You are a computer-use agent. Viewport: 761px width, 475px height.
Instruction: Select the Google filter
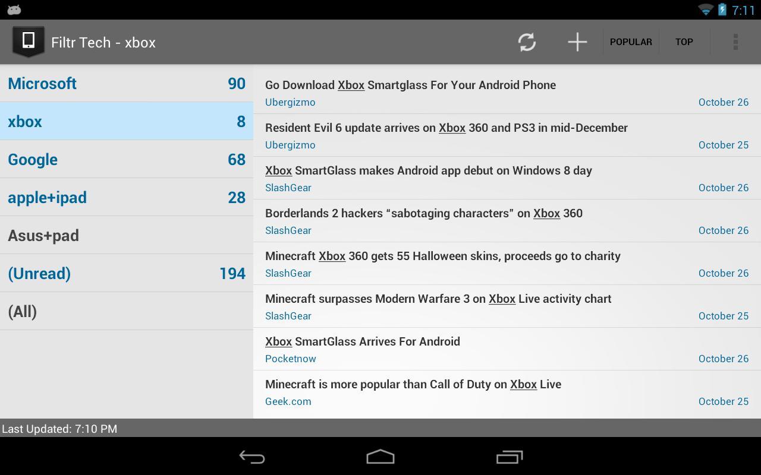127,159
